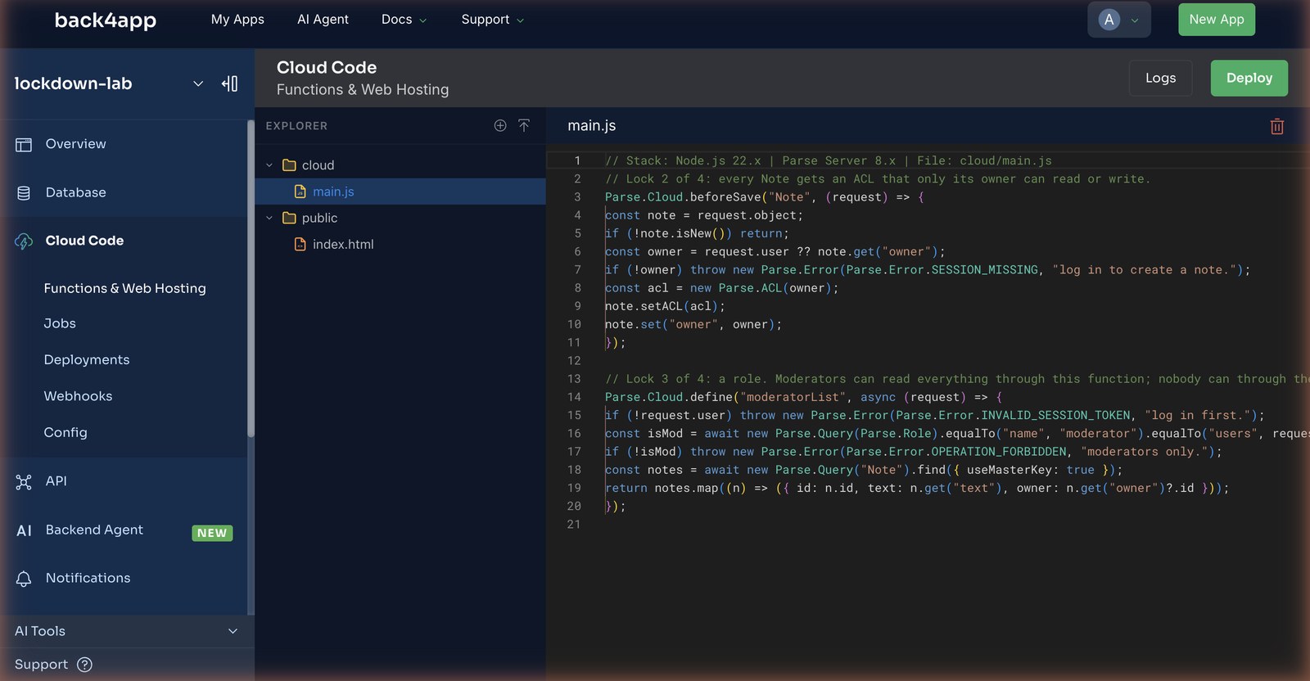Click the Support question mark icon

pyautogui.click(x=84, y=665)
